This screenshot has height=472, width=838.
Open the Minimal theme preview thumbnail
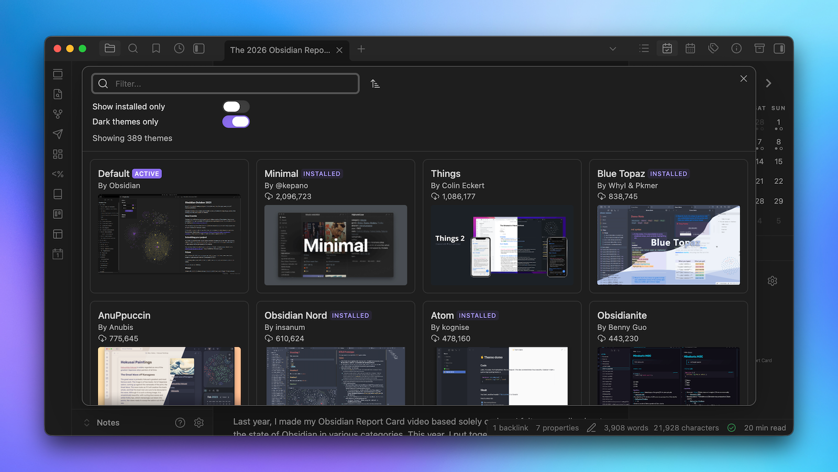click(x=336, y=245)
